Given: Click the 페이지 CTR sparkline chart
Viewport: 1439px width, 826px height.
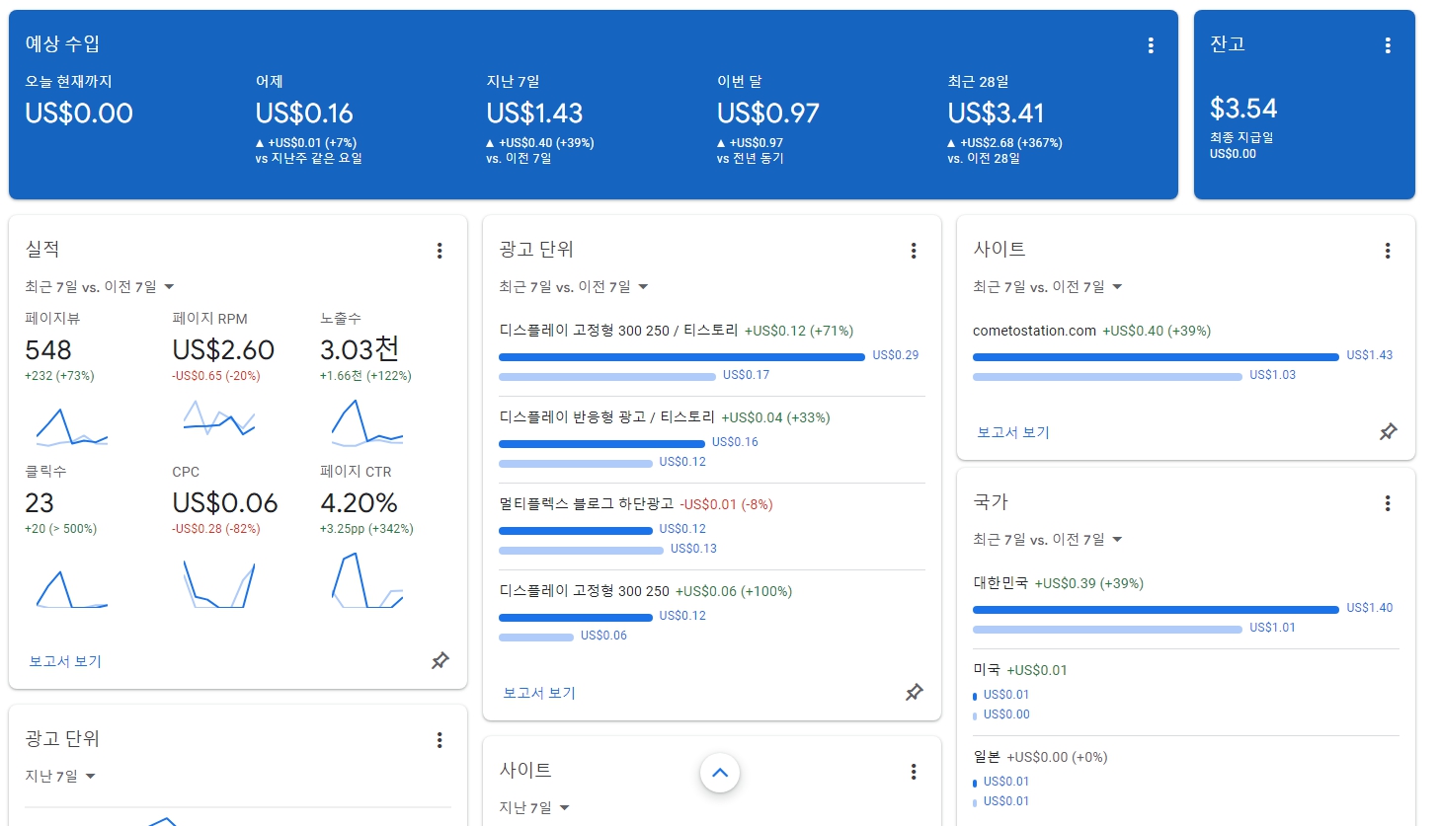Looking at the screenshot, I should click(x=367, y=580).
